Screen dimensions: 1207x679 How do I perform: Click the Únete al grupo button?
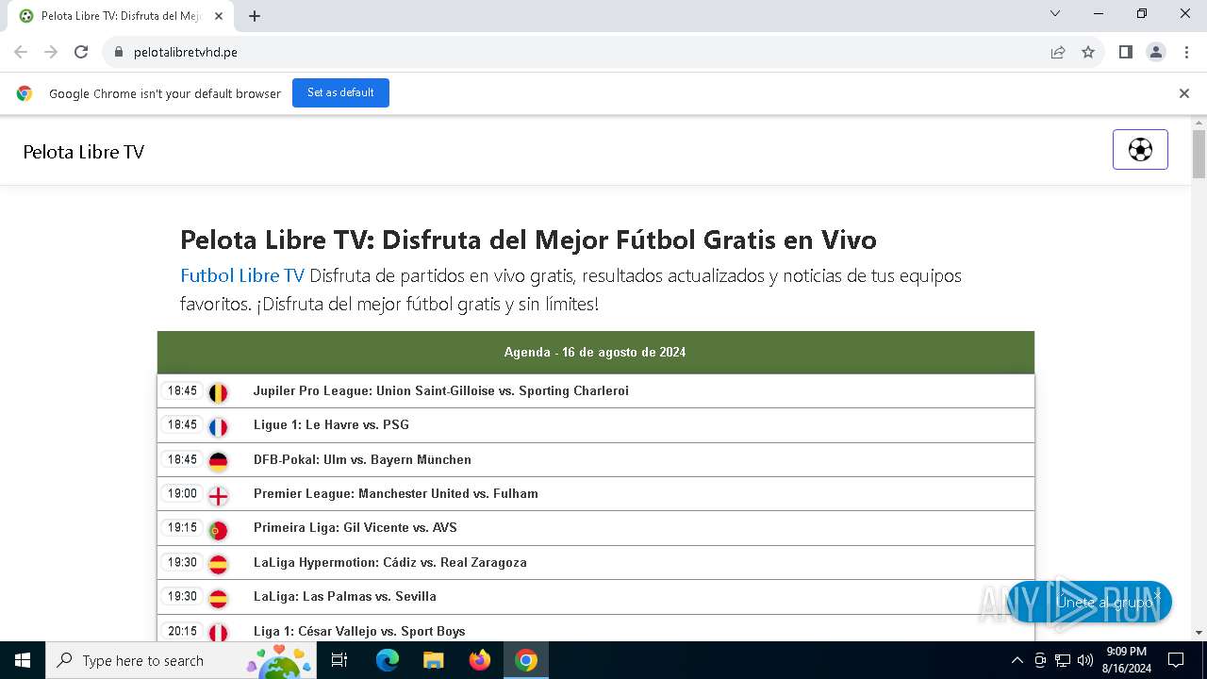click(x=1090, y=602)
